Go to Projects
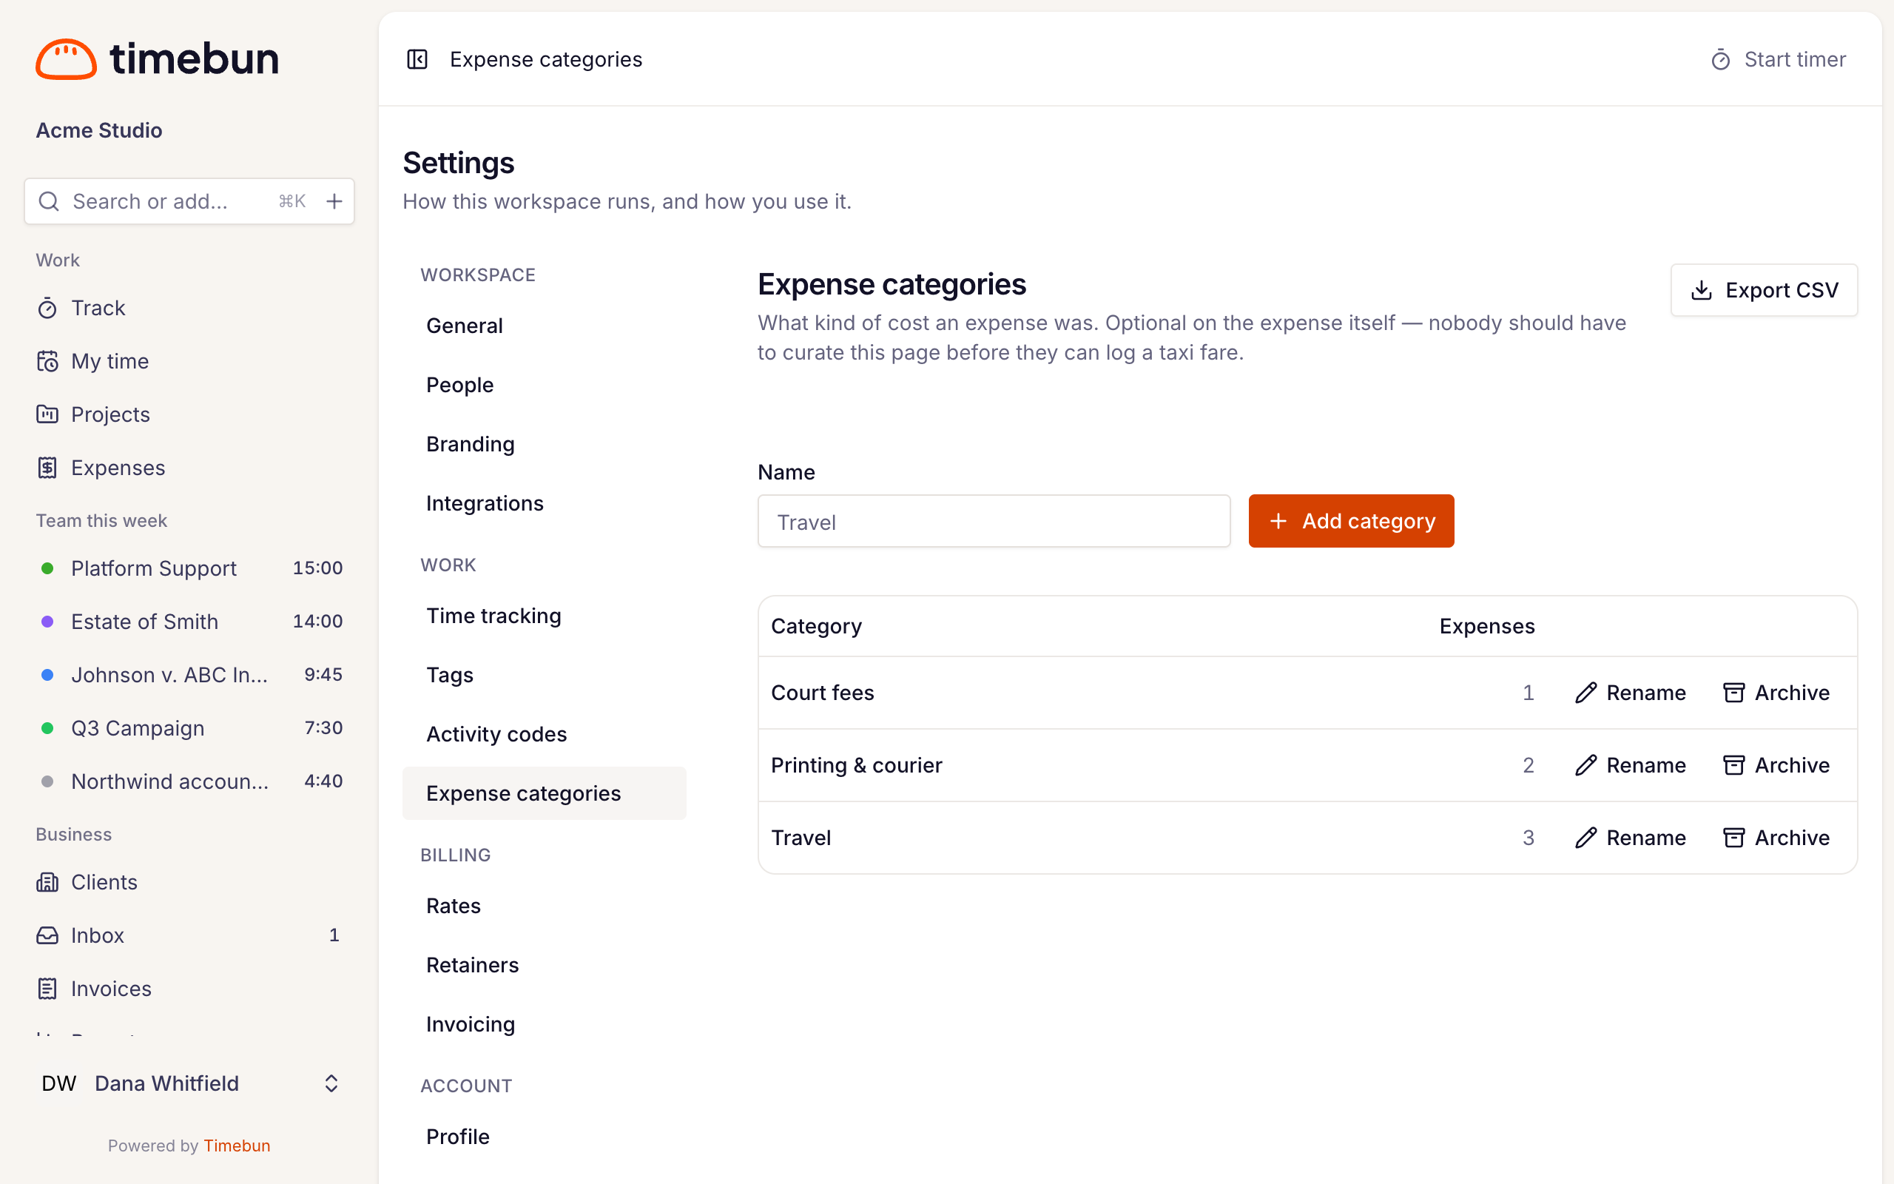 click(x=189, y=414)
